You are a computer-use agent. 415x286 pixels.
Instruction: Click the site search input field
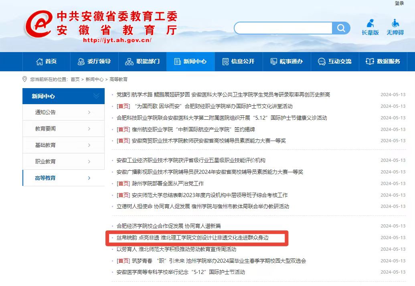pyautogui.click(x=283, y=28)
